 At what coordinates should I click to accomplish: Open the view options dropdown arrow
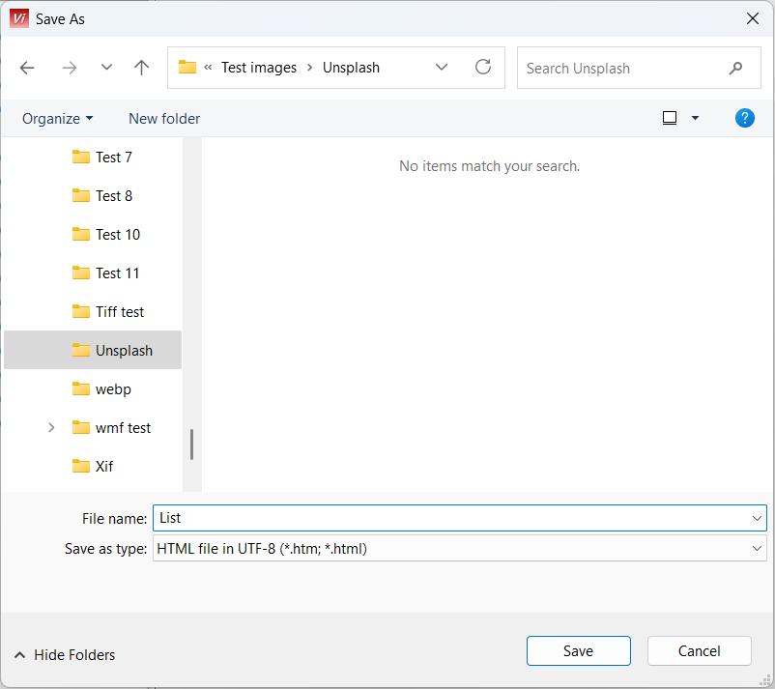tap(695, 118)
